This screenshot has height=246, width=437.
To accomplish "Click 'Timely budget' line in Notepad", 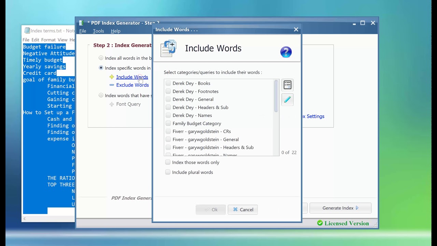I will point(43,60).
